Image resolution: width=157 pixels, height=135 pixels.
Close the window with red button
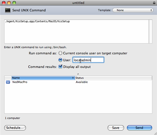(4, 3)
